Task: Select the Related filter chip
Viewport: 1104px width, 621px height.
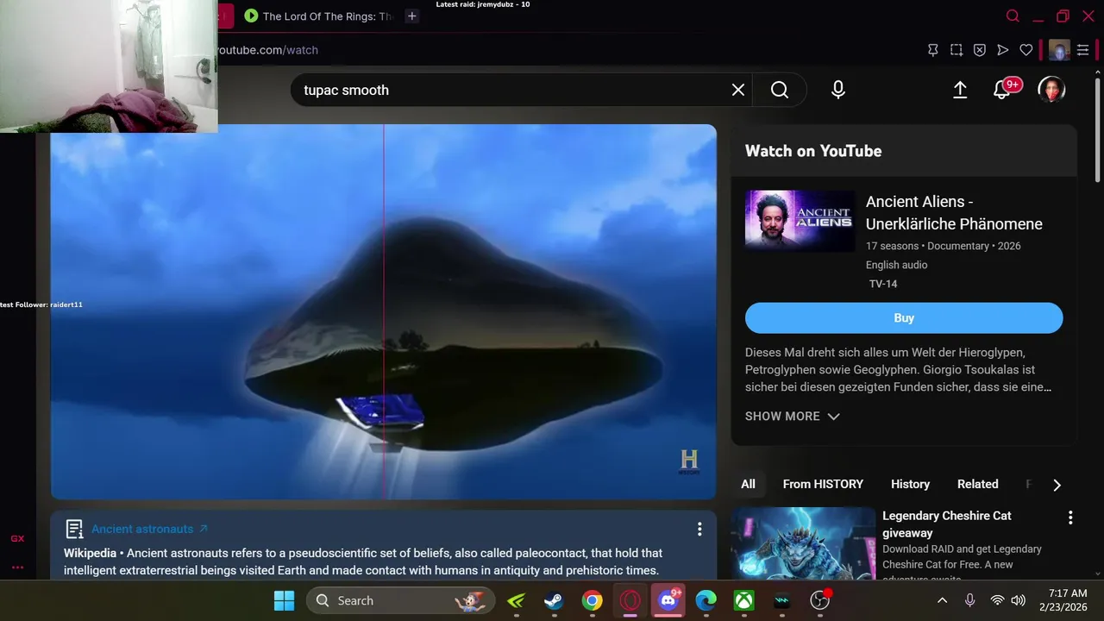Action: click(x=977, y=484)
